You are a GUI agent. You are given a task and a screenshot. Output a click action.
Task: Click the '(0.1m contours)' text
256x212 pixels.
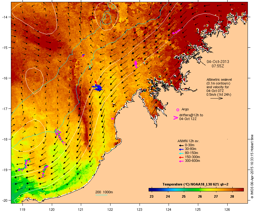pyautogui.click(x=218, y=83)
